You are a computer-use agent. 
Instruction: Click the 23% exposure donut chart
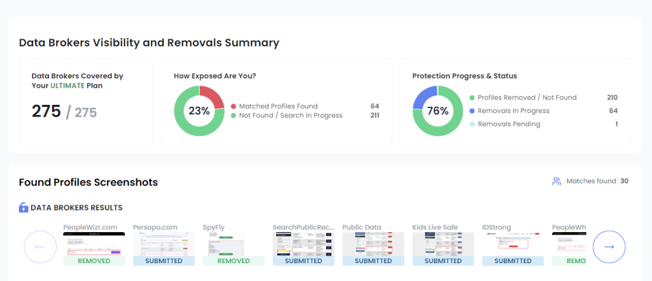click(199, 111)
